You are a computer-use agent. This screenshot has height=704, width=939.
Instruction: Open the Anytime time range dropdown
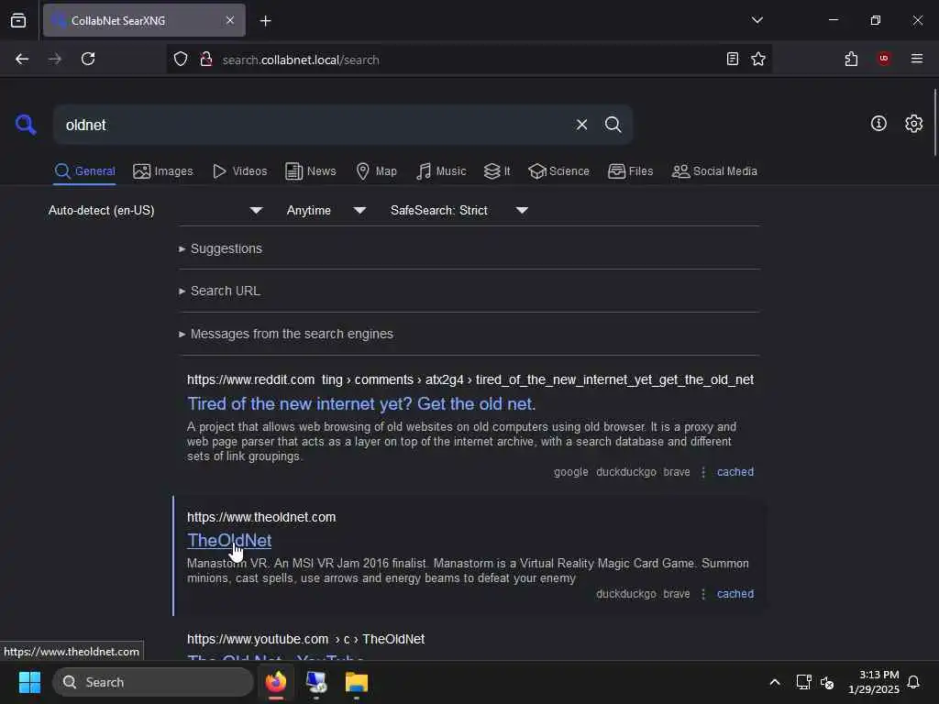coord(326,210)
